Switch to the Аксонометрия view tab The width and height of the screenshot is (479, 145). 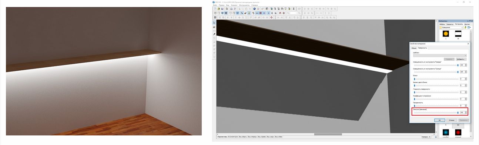tap(232, 137)
